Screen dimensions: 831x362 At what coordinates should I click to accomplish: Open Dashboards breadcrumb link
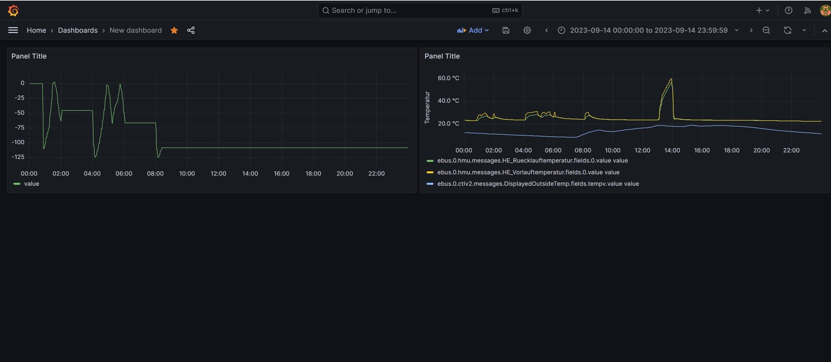coord(78,30)
